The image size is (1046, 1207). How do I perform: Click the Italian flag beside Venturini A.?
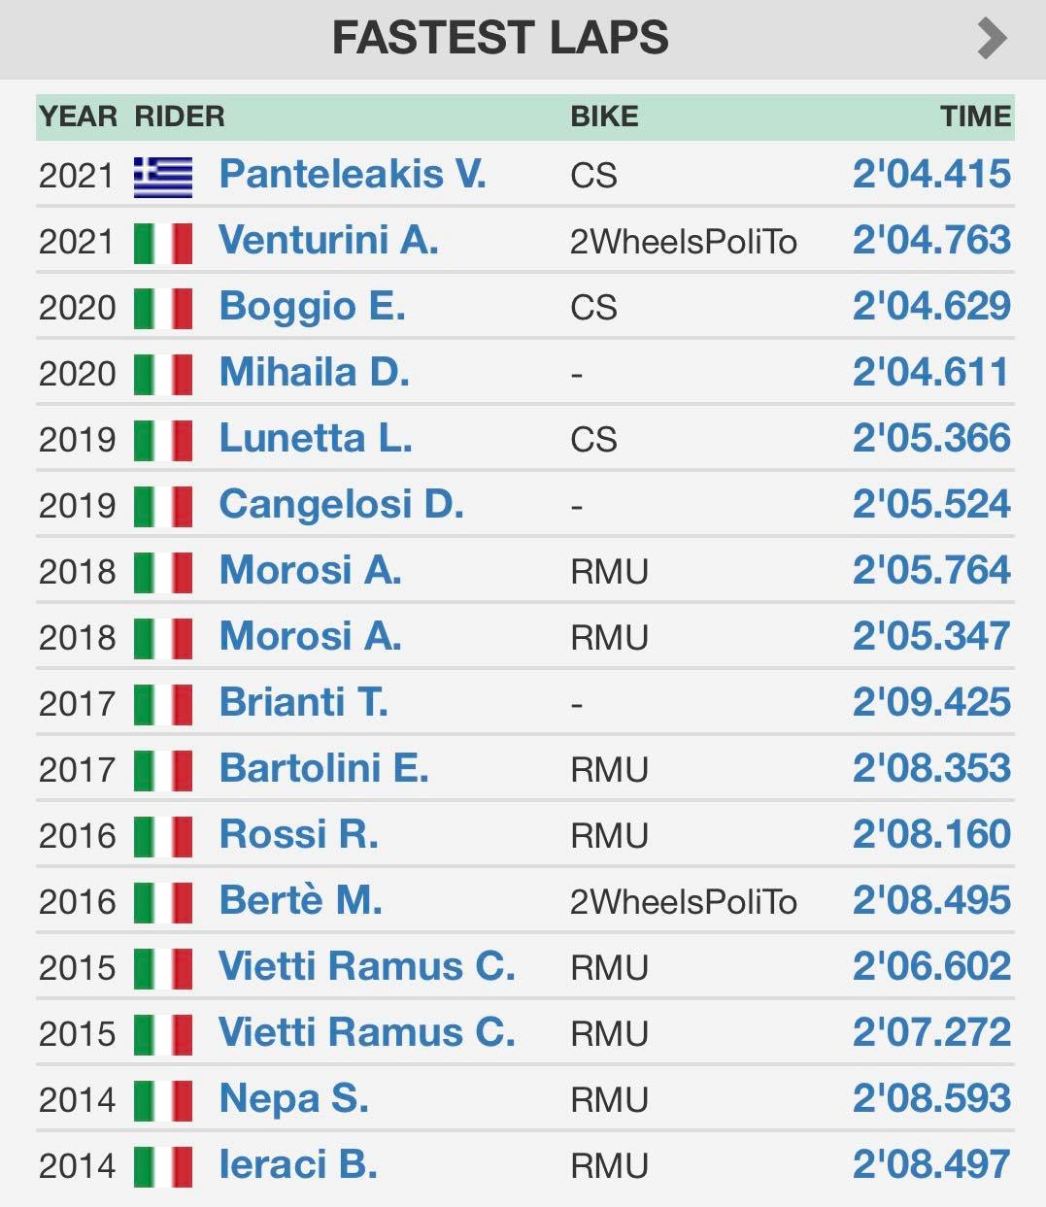click(x=163, y=243)
